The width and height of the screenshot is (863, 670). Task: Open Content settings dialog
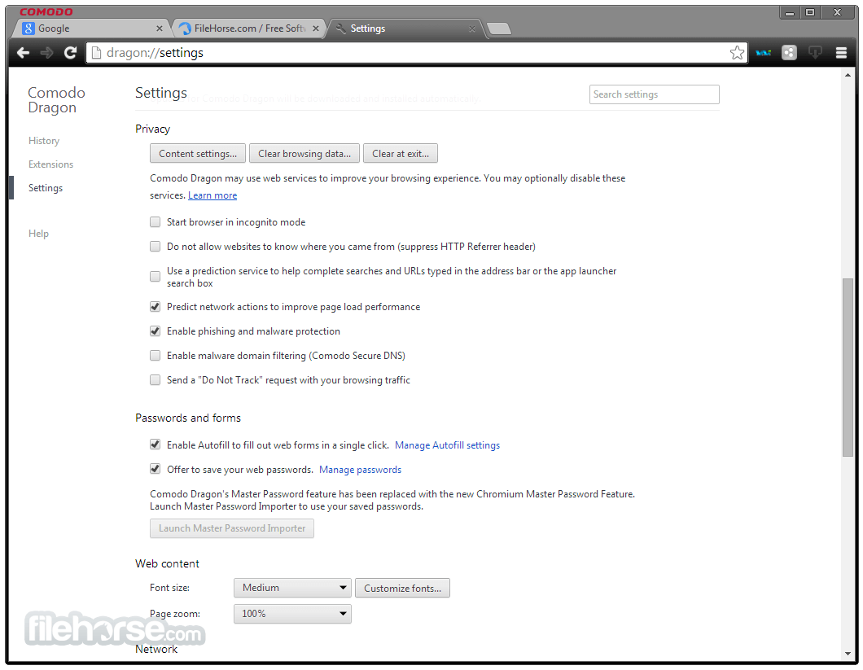[198, 154]
